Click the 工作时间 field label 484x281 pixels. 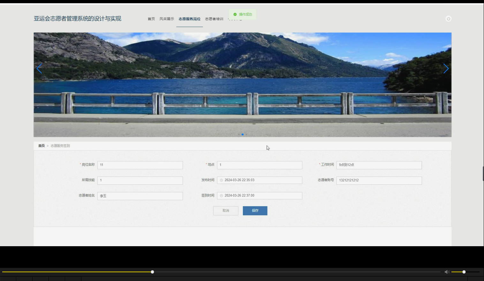click(x=327, y=165)
